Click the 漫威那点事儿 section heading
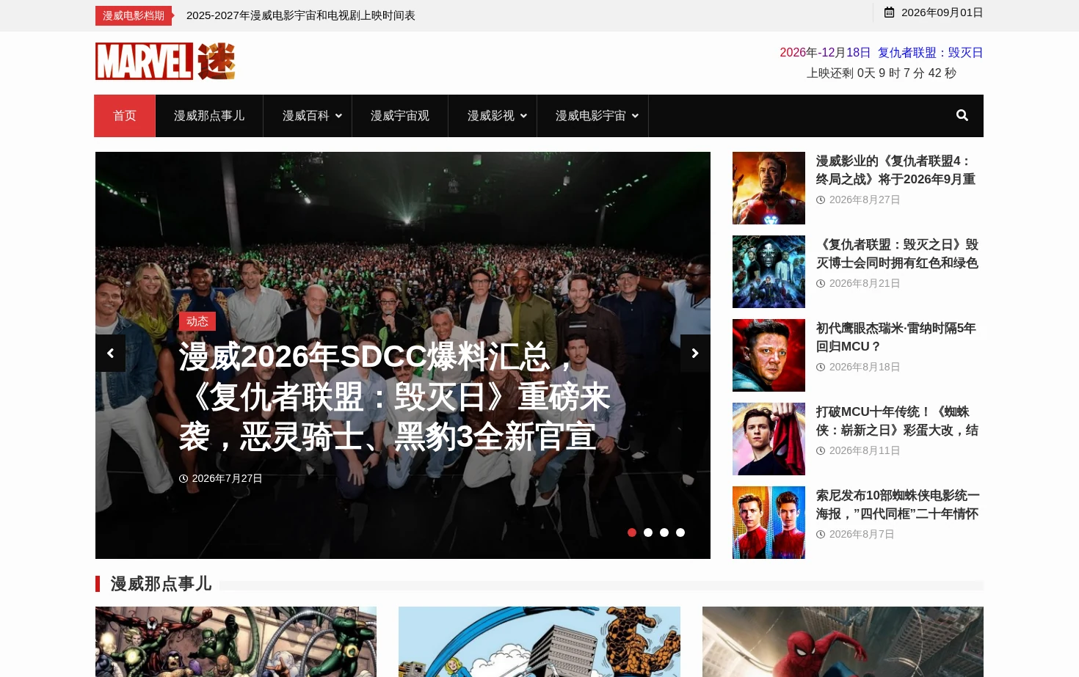Viewport: 1079px width, 677px height. [x=161, y=584]
